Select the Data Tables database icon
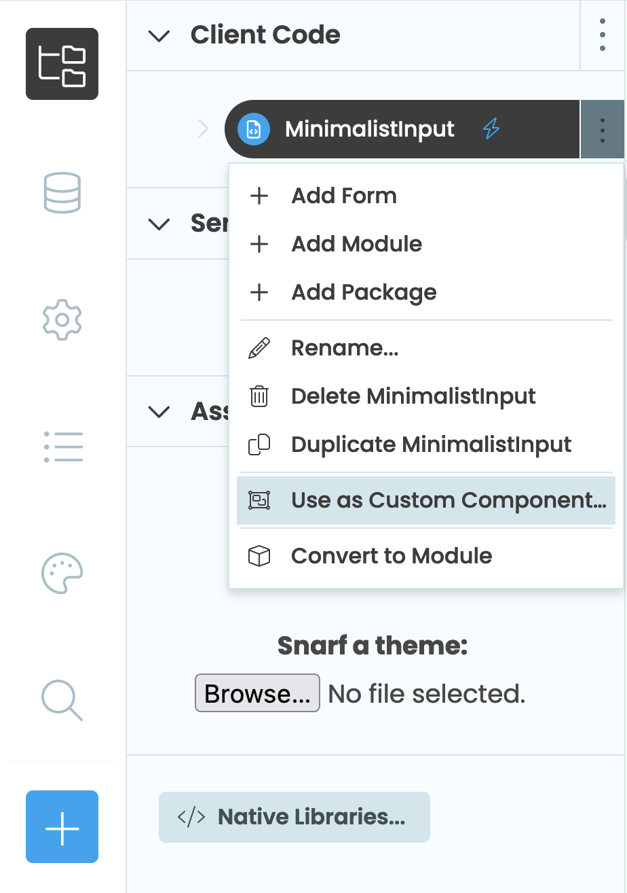 pos(62,193)
